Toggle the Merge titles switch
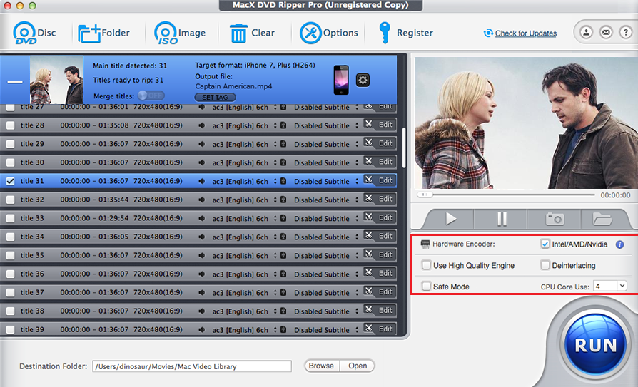Viewport: 638px width, 387px height. (151, 96)
